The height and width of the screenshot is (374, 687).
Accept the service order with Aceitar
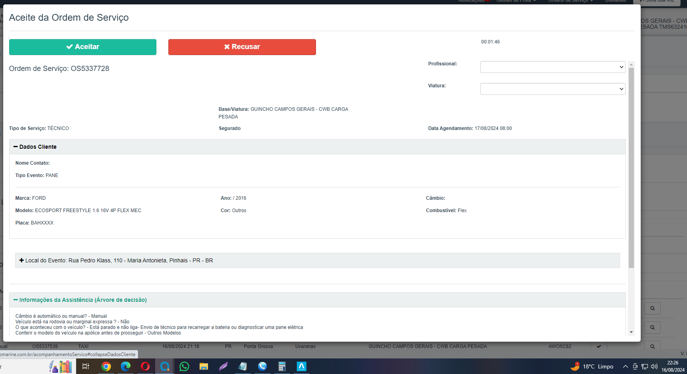[x=83, y=47]
